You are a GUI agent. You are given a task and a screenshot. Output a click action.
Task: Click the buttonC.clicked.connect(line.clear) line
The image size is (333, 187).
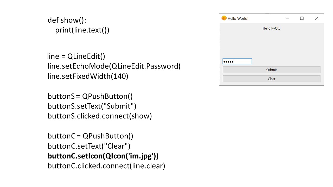[106, 166]
